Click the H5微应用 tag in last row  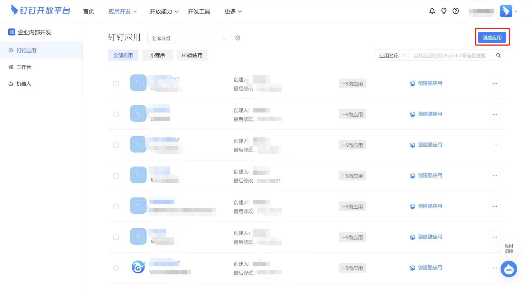point(353,268)
